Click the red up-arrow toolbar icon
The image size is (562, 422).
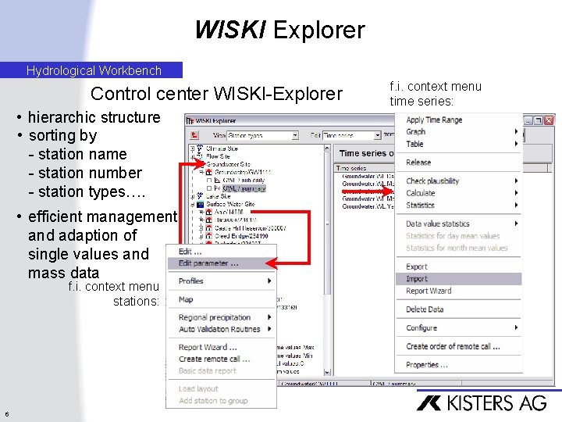[194, 135]
